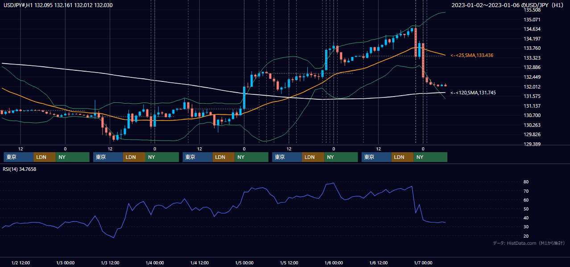The height and width of the screenshot is (267, 570).
Task: Select RSI scale level 30
Action: (526, 227)
